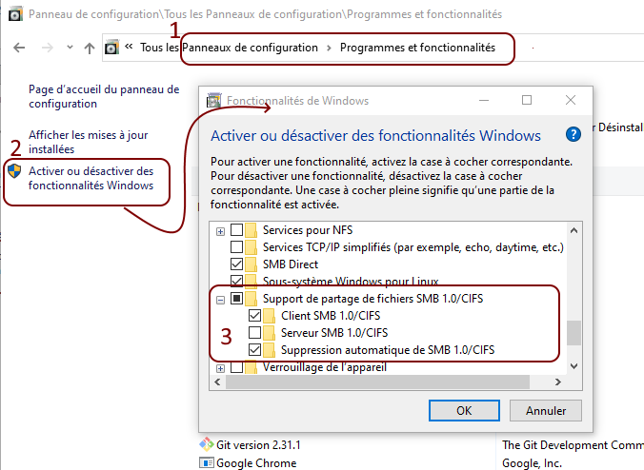Image resolution: width=644 pixels, height=470 pixels.
Task: Click the Control Panel icon in address bar
Action: (x=112, y=48)
